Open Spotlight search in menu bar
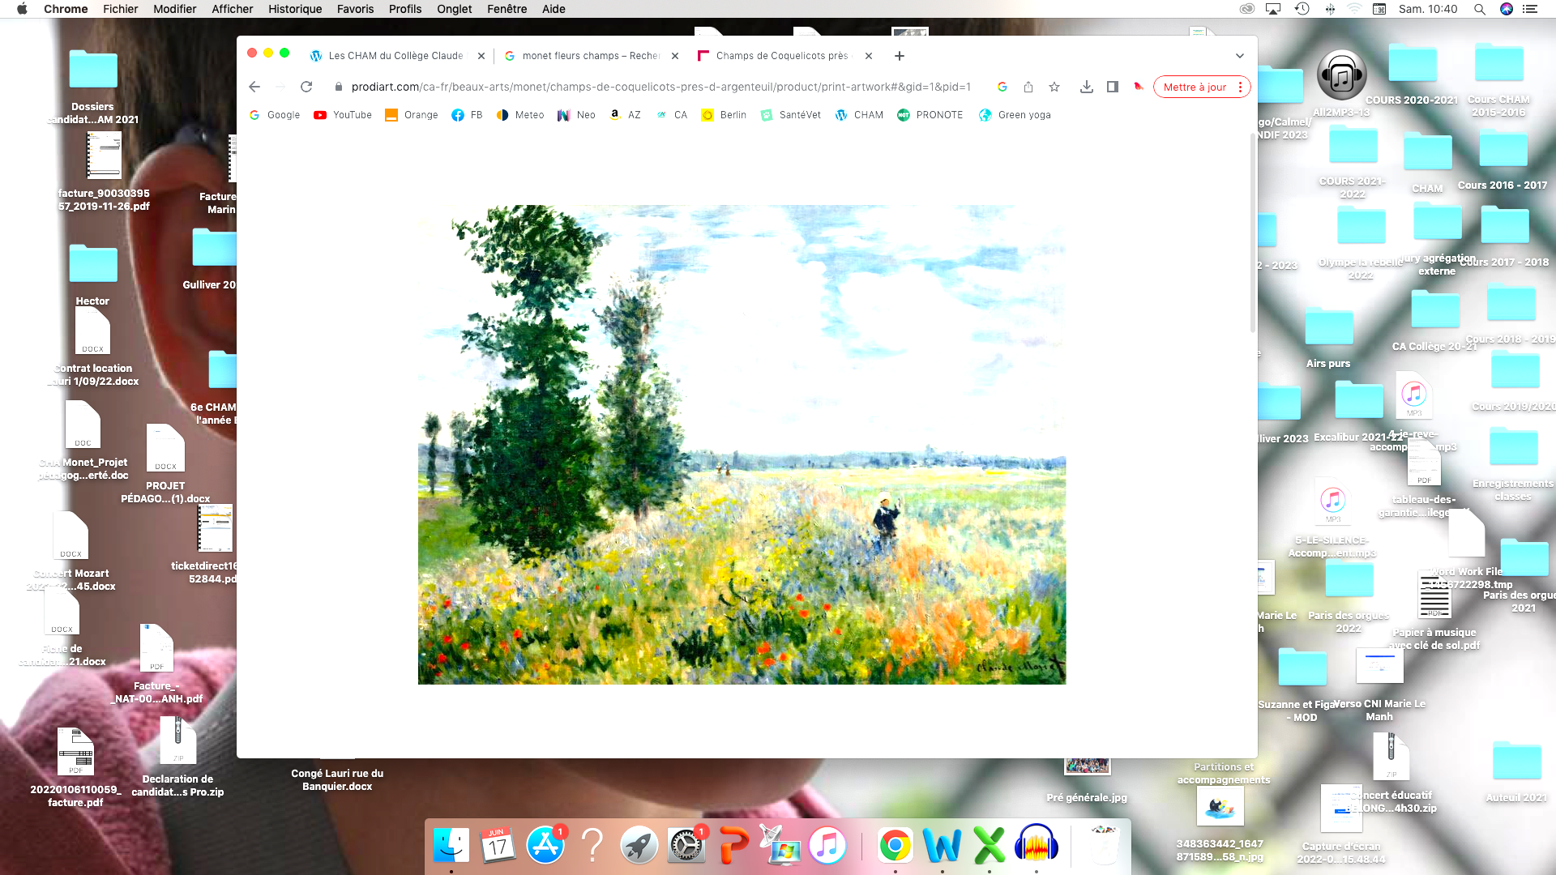Image resolution: width=1556 pixels, height=875 pixels. coord(1479,9)
